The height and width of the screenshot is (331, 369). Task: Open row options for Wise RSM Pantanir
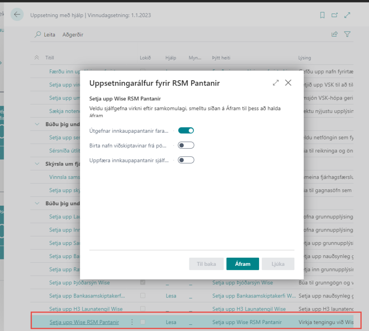(132, 322)
